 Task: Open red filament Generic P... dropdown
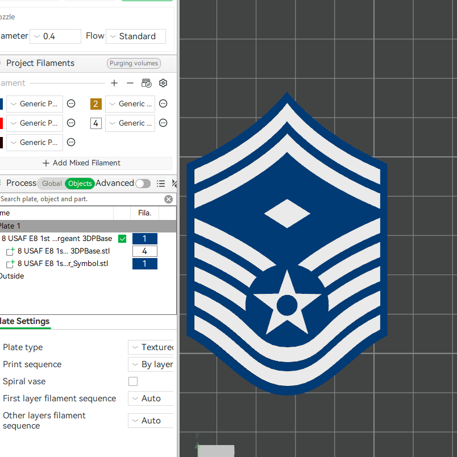[x=35, y=123]
